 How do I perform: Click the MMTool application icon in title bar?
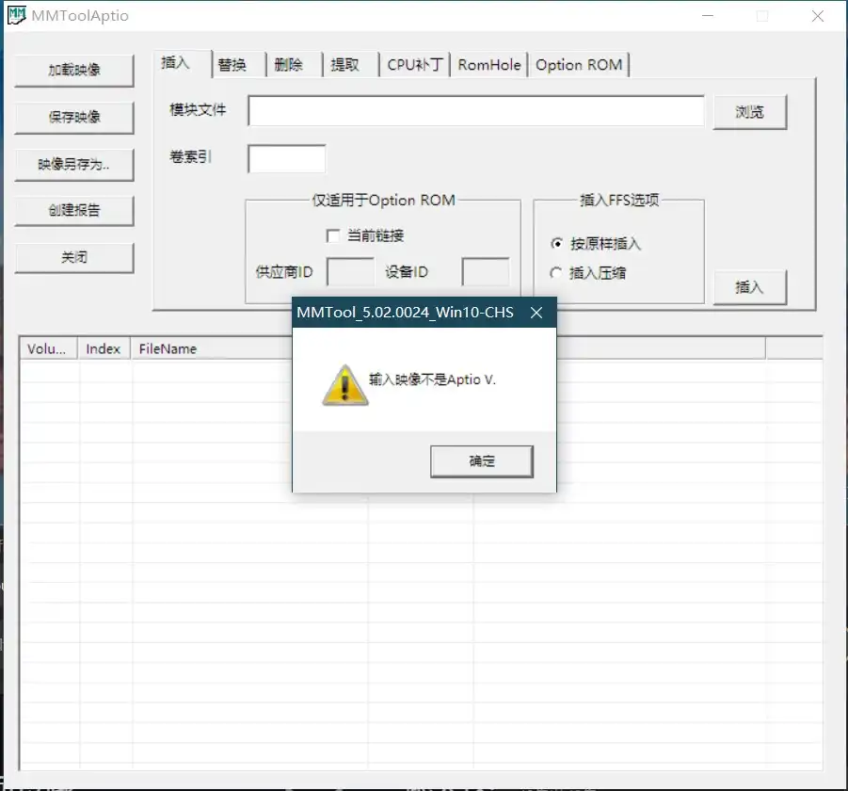pos(15,15)
